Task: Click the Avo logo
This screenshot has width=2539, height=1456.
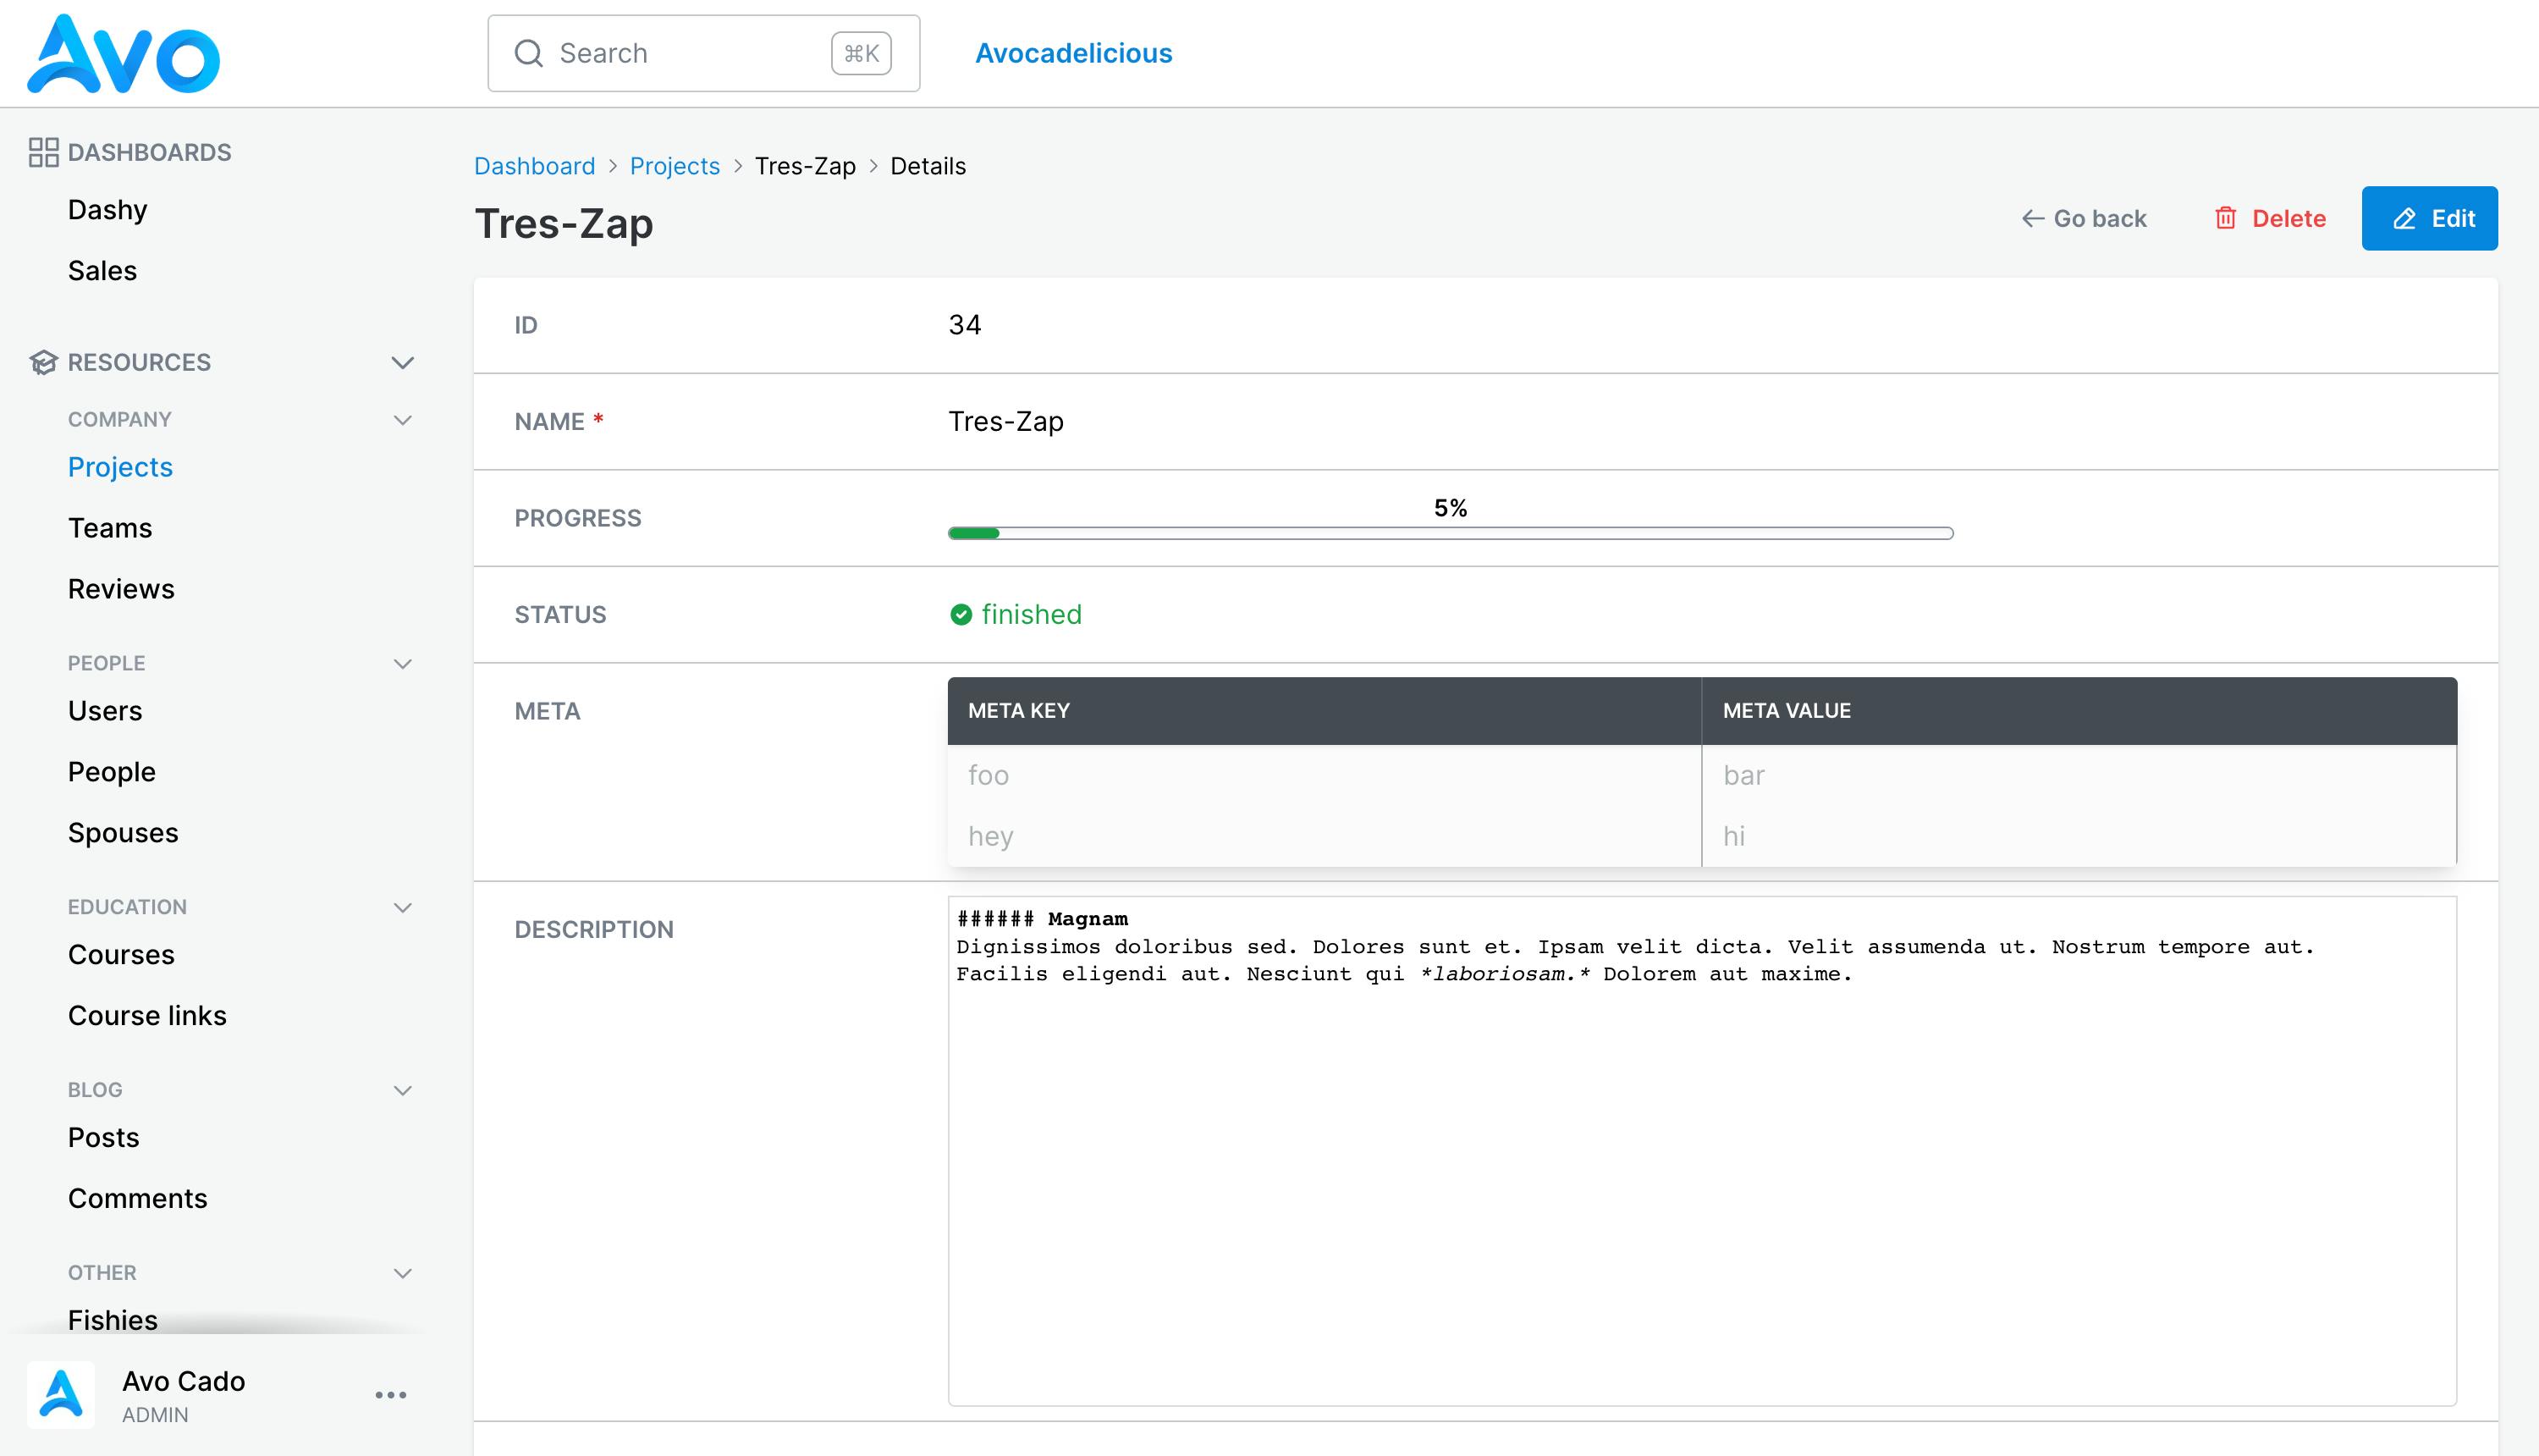Action: (123, 54)
